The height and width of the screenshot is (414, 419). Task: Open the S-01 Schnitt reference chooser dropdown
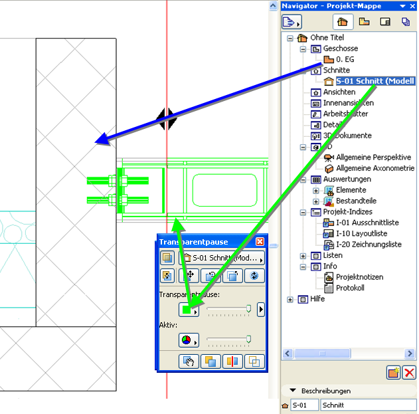[222, 258]
